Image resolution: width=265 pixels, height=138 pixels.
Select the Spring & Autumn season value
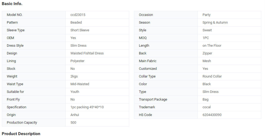click(215, 23)
